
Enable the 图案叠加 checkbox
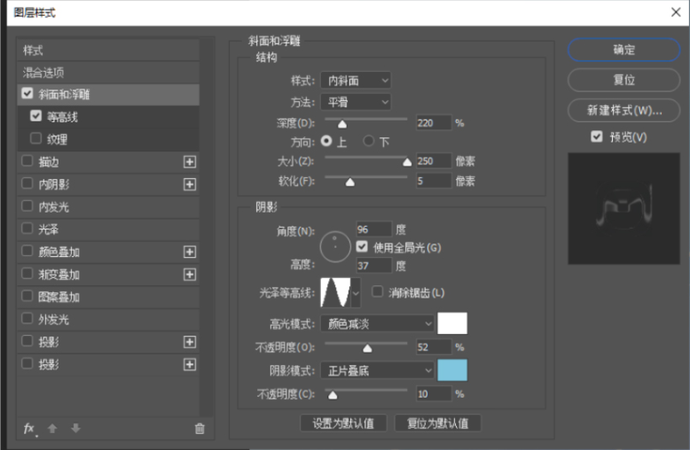[27, 296]
